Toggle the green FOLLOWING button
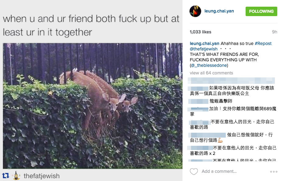 [x=261, y=11]
